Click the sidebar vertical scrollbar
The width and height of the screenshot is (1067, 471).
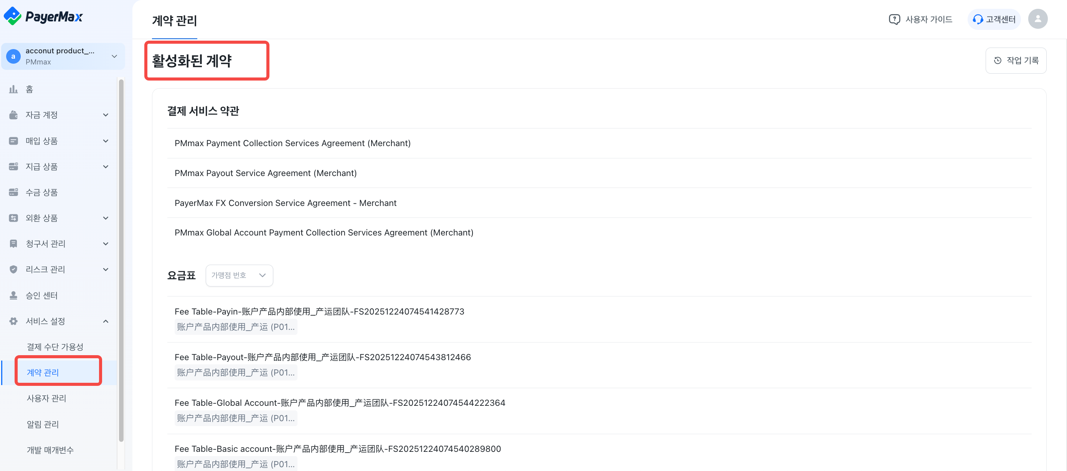[121, 261]
